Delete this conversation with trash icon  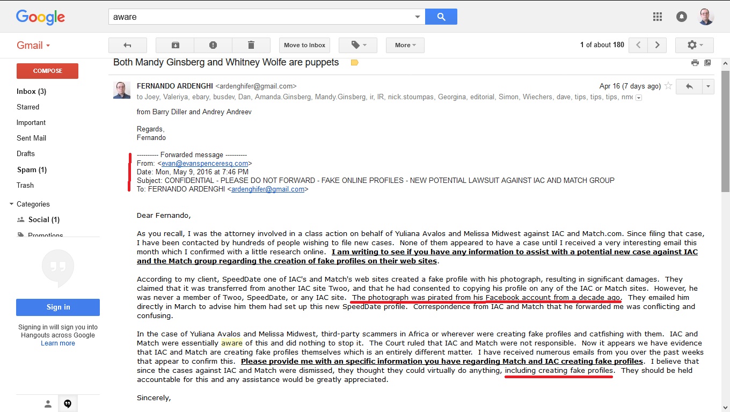(x=251, y=45)
